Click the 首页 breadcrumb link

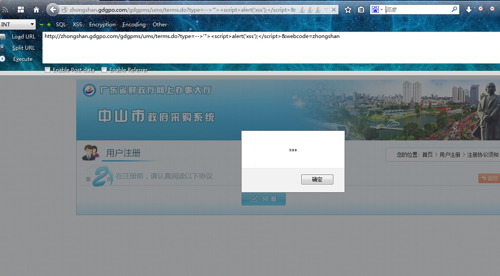pyautogui.click(x=427, y=155)
